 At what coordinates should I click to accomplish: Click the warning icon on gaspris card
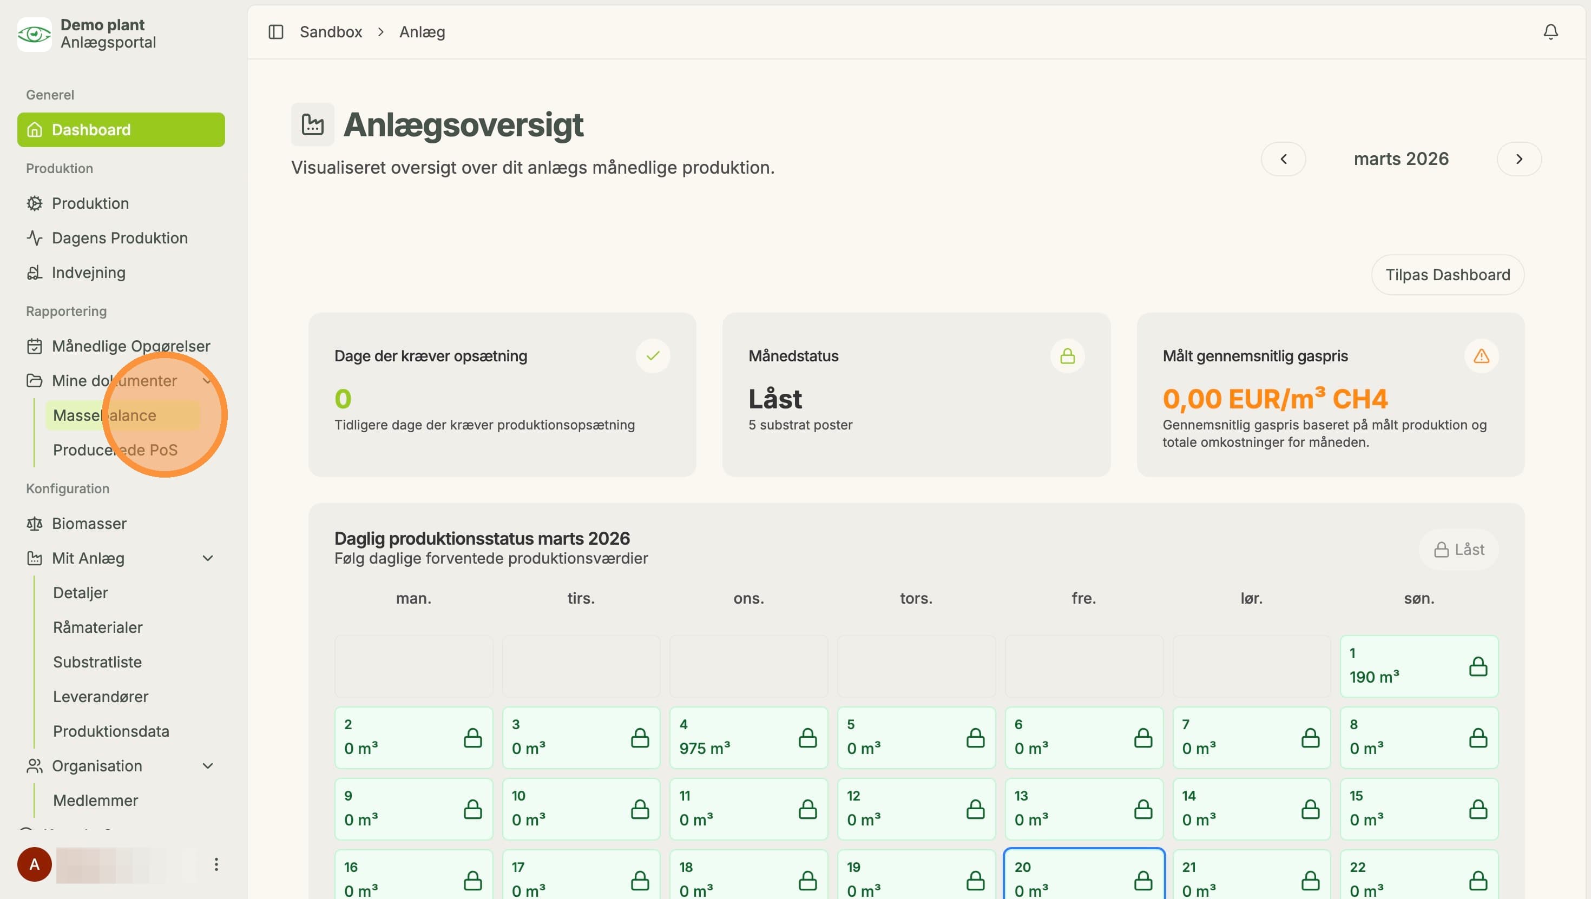click(x=1481, y=355)
